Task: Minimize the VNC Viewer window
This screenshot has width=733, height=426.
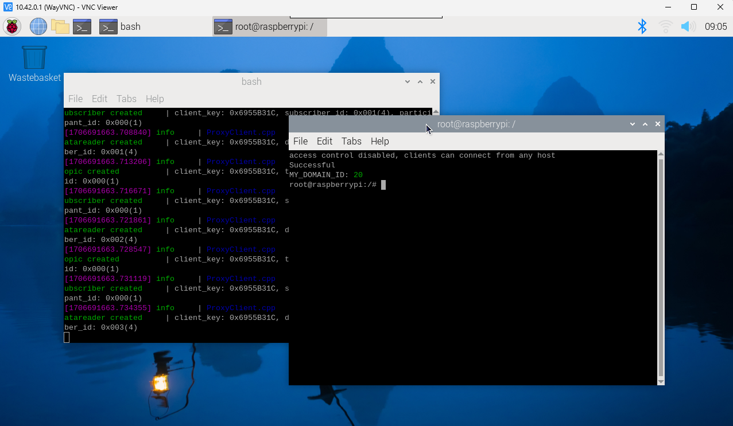Action: (668, 7)
